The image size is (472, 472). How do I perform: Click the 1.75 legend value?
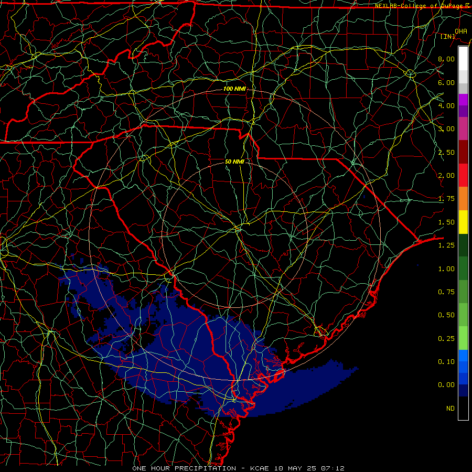pyautogui.click(x=446, y=199)
